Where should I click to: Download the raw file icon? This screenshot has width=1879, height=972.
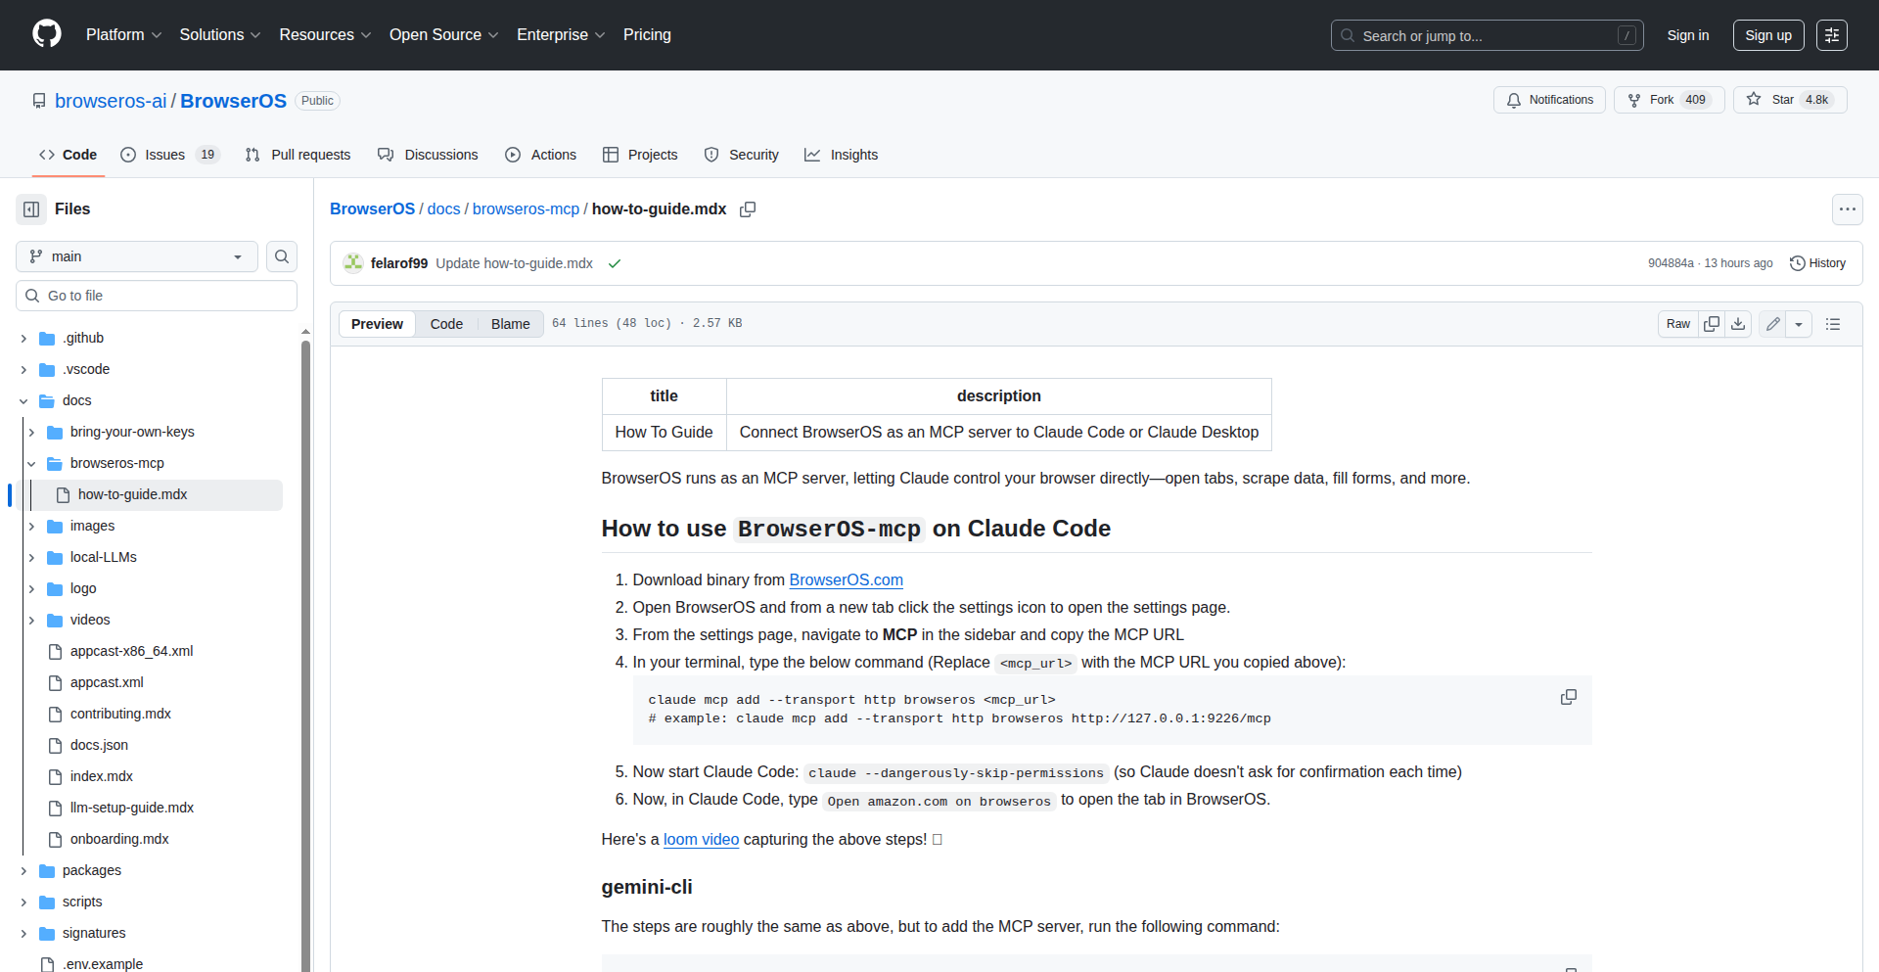pyautogui.click(x=1738, y=324)
